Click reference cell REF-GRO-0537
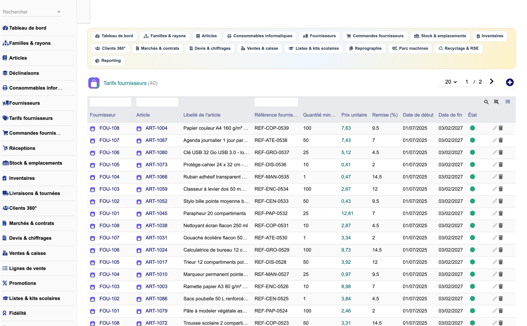The image size is (527, 326). (272, 152)
